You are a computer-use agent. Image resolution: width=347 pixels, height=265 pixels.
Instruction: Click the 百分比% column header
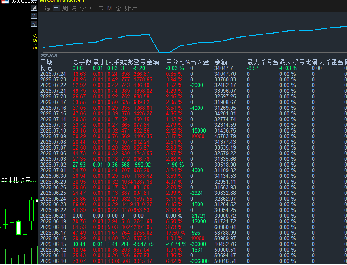pyautogui.click(x=178, y=62)
